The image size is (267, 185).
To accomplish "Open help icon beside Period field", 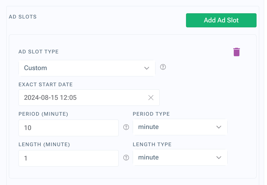I will [126, 127].
